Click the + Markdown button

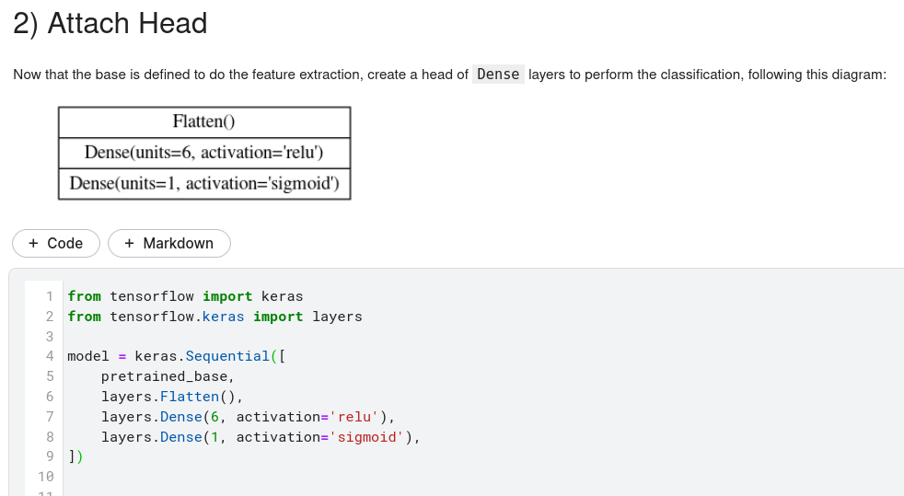click(169, 243)
